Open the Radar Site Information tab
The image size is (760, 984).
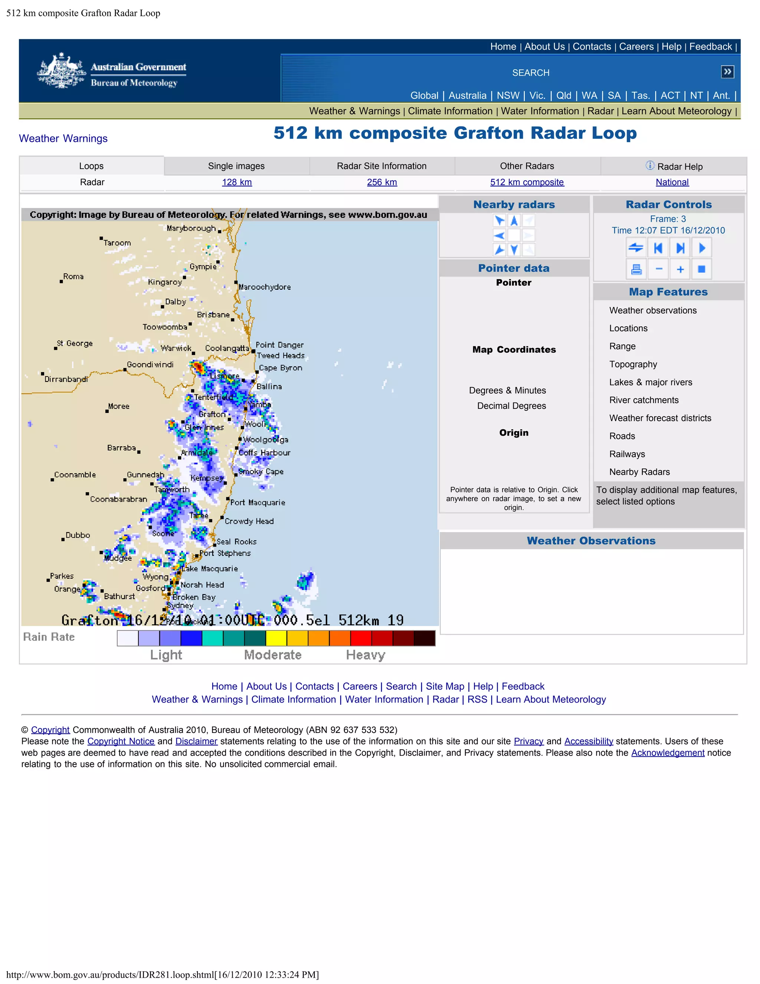(381, 166)
